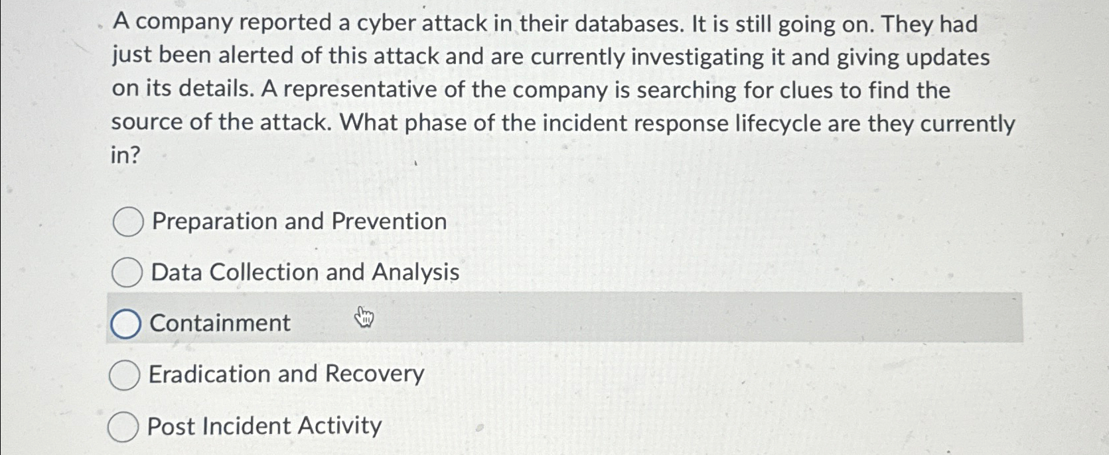The width and height of the screenshot is (1109, 455).
Task: Click the Post Incident Activity label
Action: click(263, 427)
